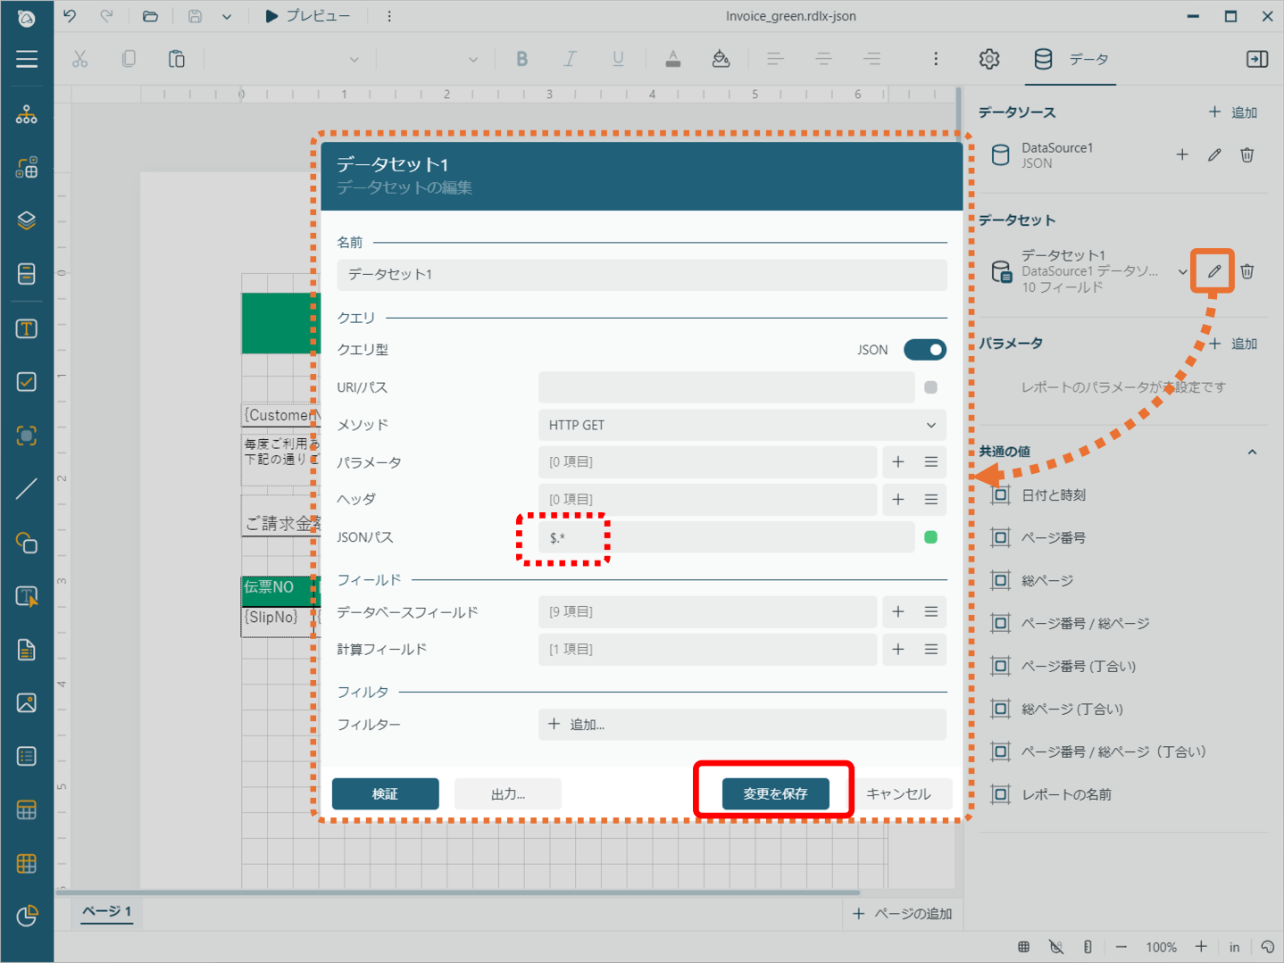Delete DataSource1 with trash icon
Viewport: 1284px width, 963px height.
(x=1247, y=155)
